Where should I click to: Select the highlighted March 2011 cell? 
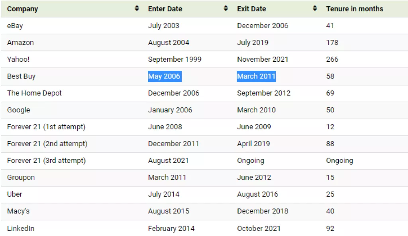(256, 76)
